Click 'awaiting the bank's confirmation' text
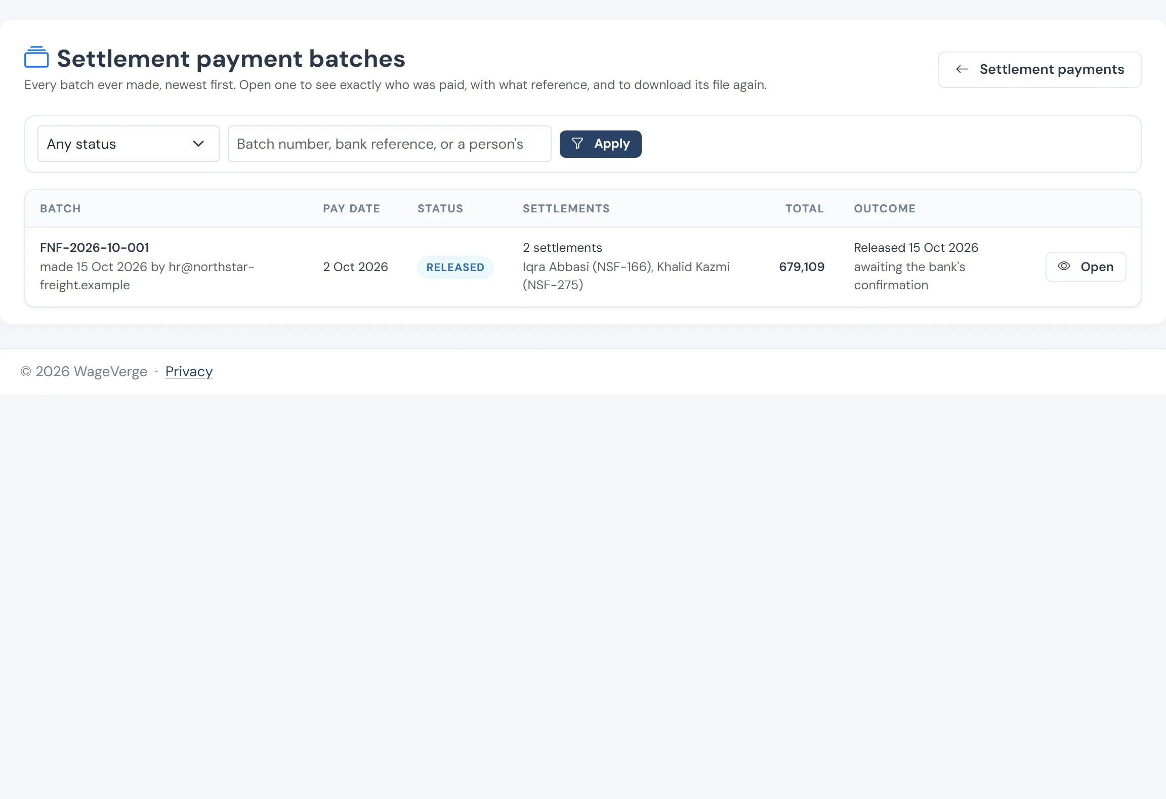The width and height of the screenshot is (1166, 799). [x=909, y=276]
